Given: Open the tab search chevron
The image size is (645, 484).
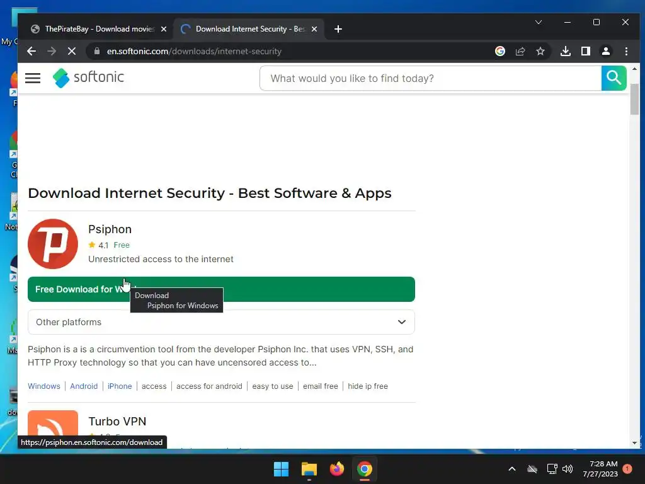Looking at the screenshot, I should [x=539, y=22].
